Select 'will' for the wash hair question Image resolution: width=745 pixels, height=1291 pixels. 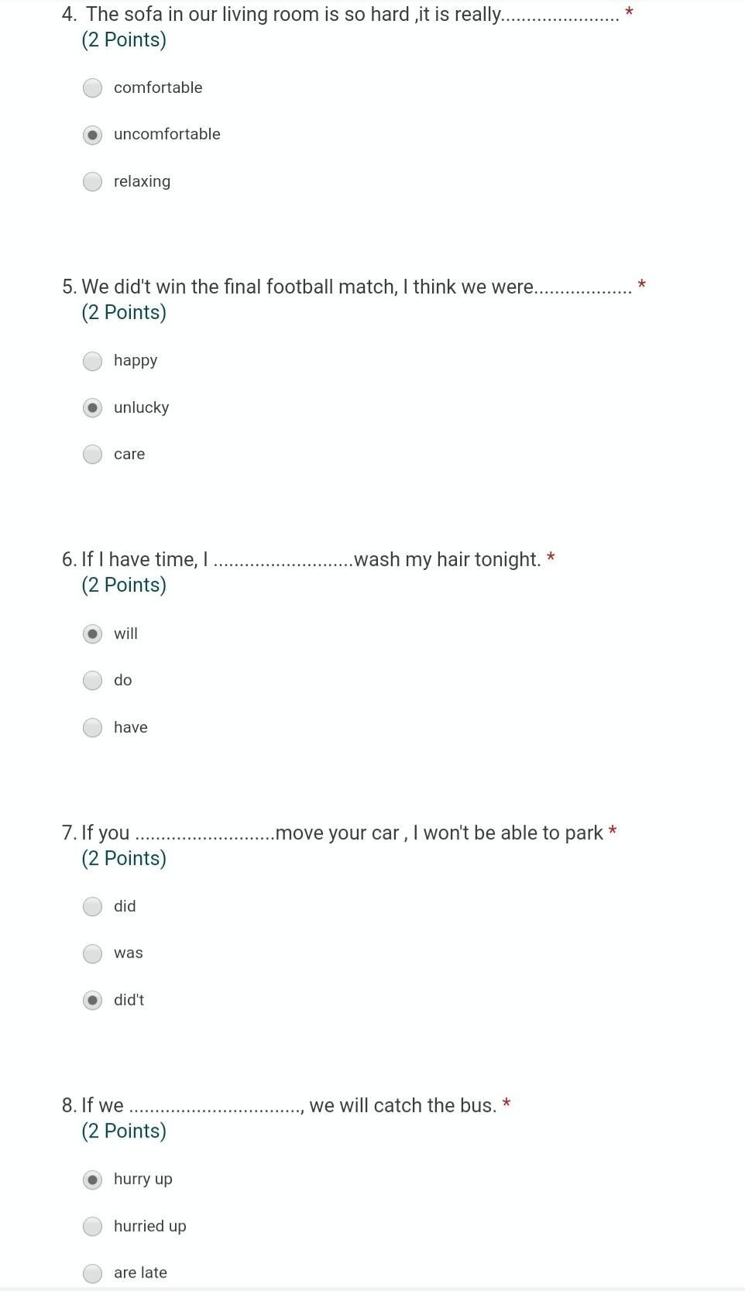click(x=93, y=633)
